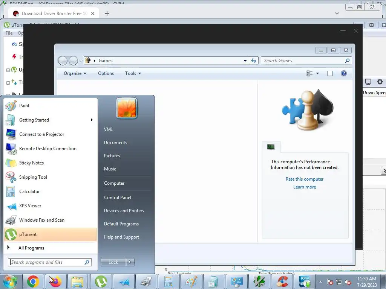This screenshot has height=289, width=386.
Task: Click µTorrent remote monitor icon
Action: tap(368, 82)
